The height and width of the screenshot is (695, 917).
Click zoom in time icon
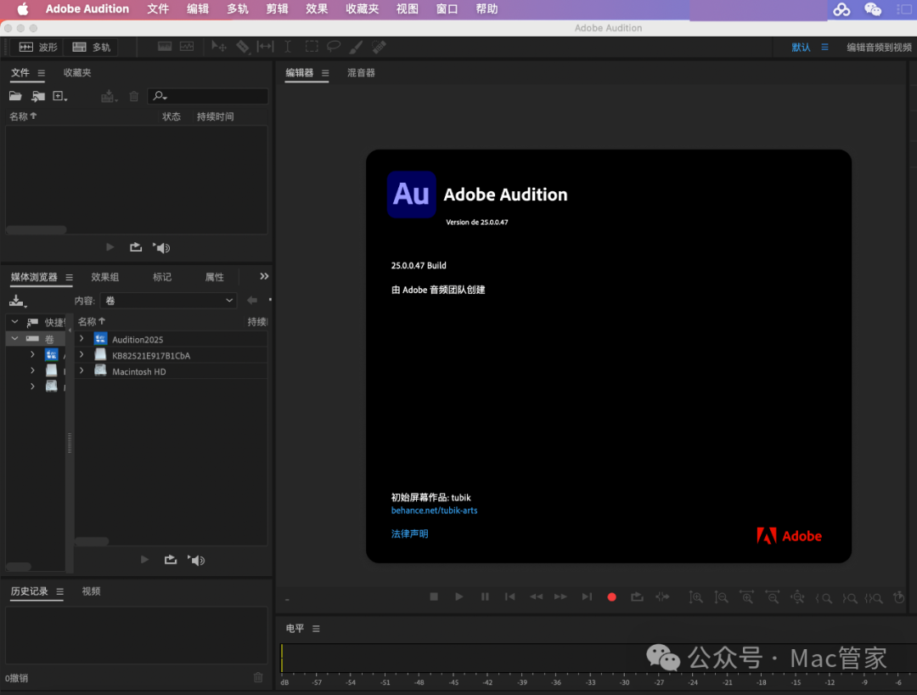[x=747, y=597]
